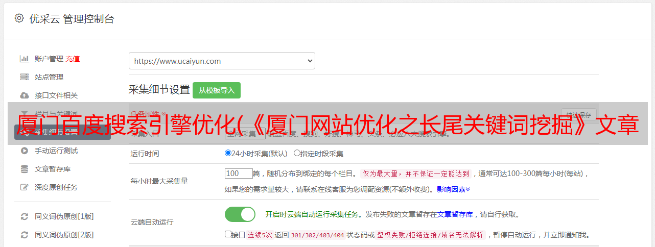Viewport: 655px width, 247px height.
Task: Click the 运行时间 row label
Action: click(145, 153)
